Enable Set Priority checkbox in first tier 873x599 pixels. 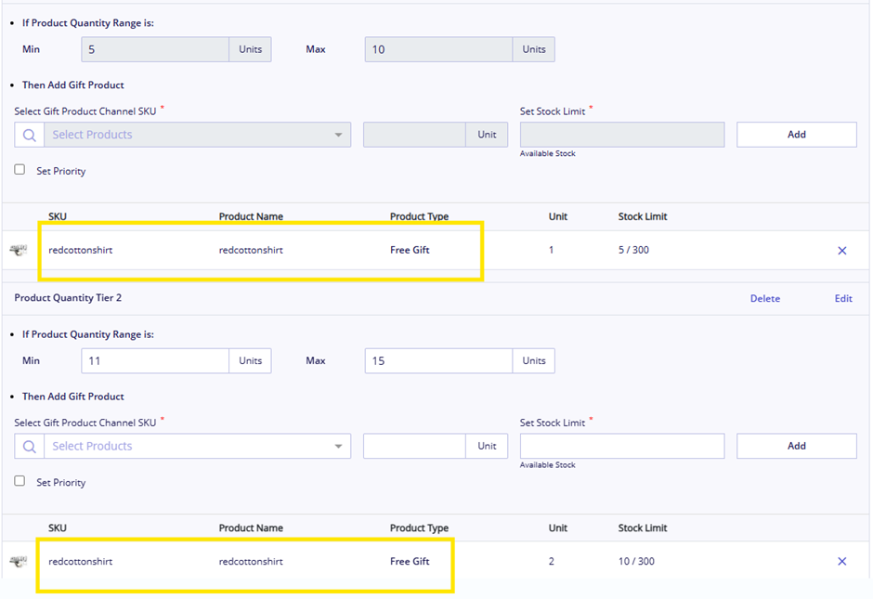pyautogui.click(x=20, y=169)
